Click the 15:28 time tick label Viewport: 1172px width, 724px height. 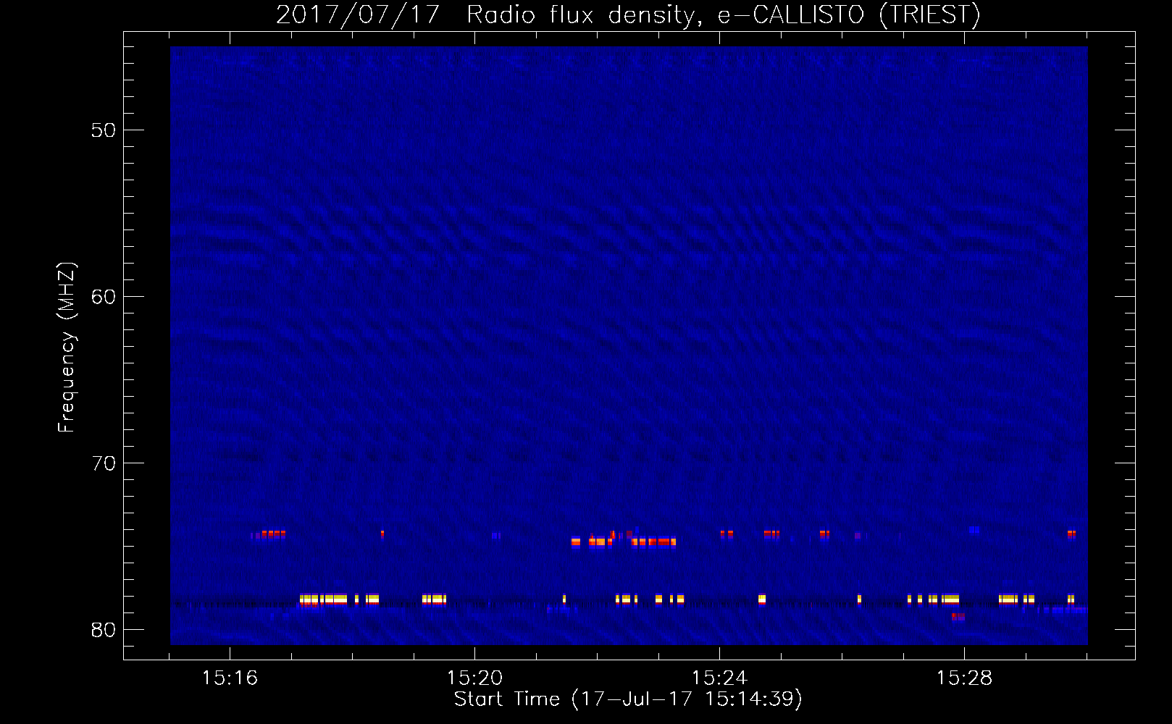tap(964, 678)
